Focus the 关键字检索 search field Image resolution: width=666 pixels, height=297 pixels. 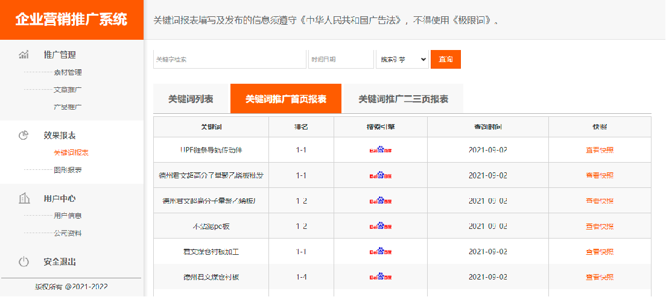pos(229,60)
